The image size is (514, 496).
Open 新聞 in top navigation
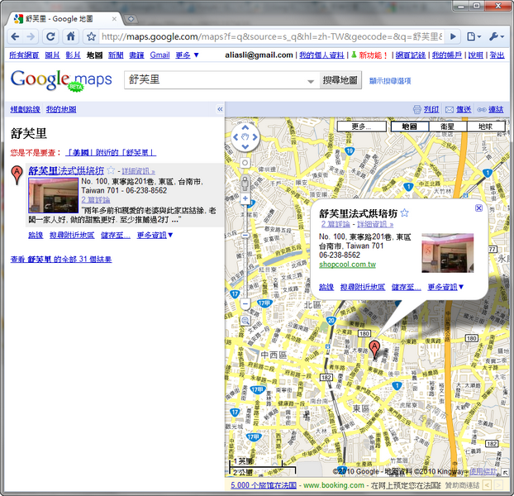pyautogui.click(x=116, y=55)
